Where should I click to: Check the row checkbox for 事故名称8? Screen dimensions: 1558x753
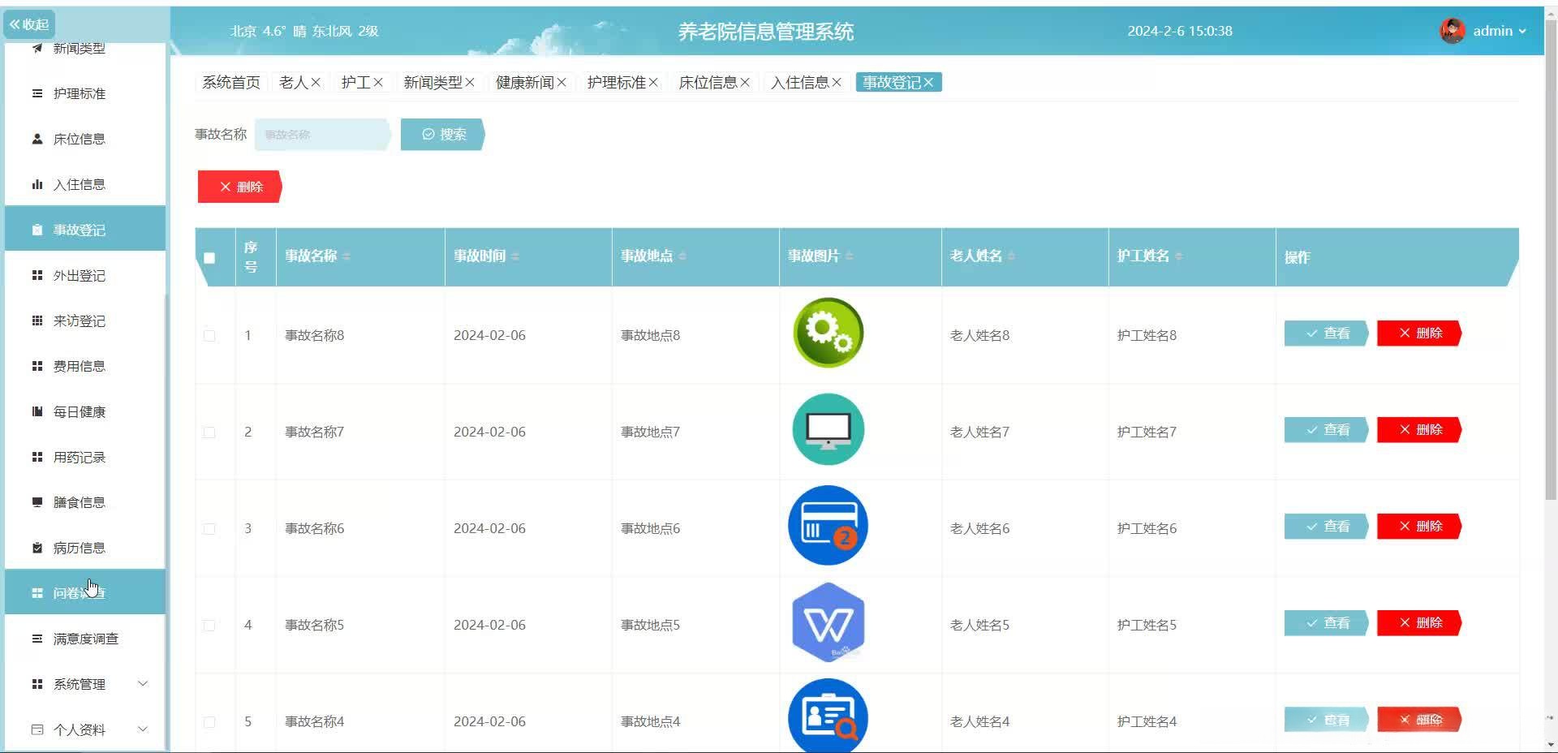[x=209, y=335]
